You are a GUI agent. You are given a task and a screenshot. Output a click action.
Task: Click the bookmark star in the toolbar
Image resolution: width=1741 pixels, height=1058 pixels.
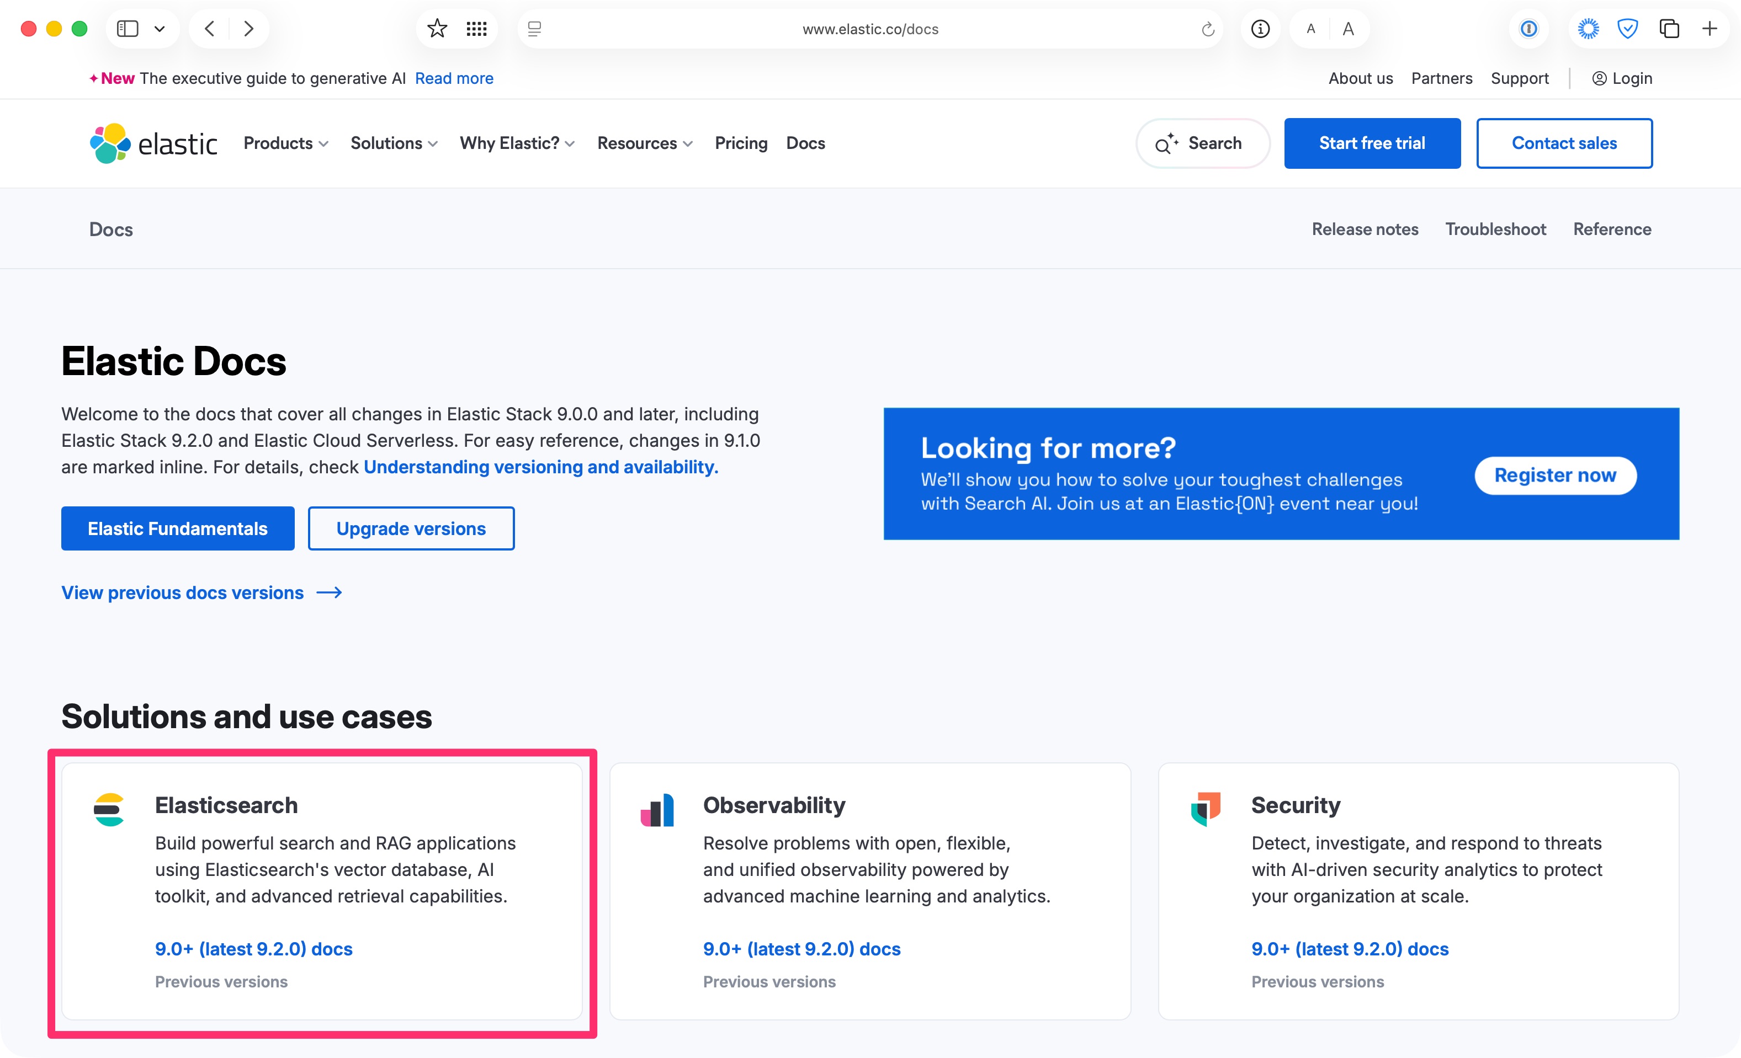(x=437, y=29)
